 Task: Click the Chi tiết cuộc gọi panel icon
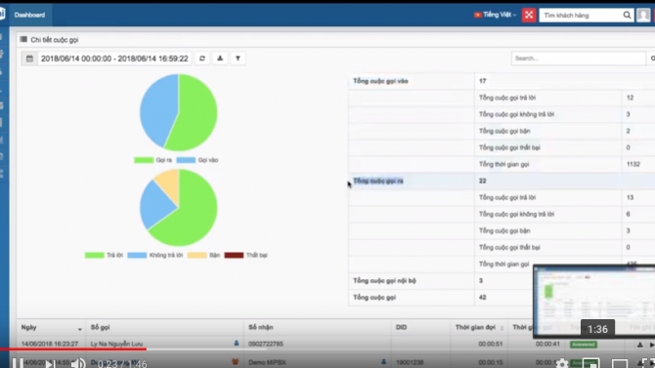pyautogui.click(x=23, y=39)
